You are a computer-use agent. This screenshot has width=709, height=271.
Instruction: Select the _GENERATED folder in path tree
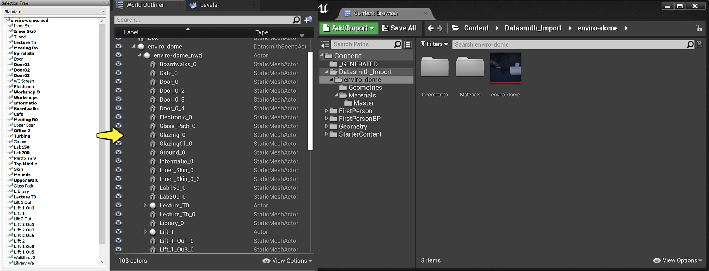point(359,64)
